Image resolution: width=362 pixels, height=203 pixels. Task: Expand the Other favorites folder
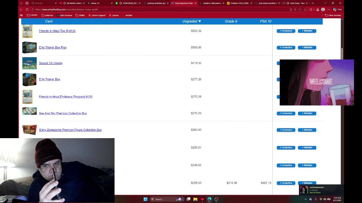333,15
